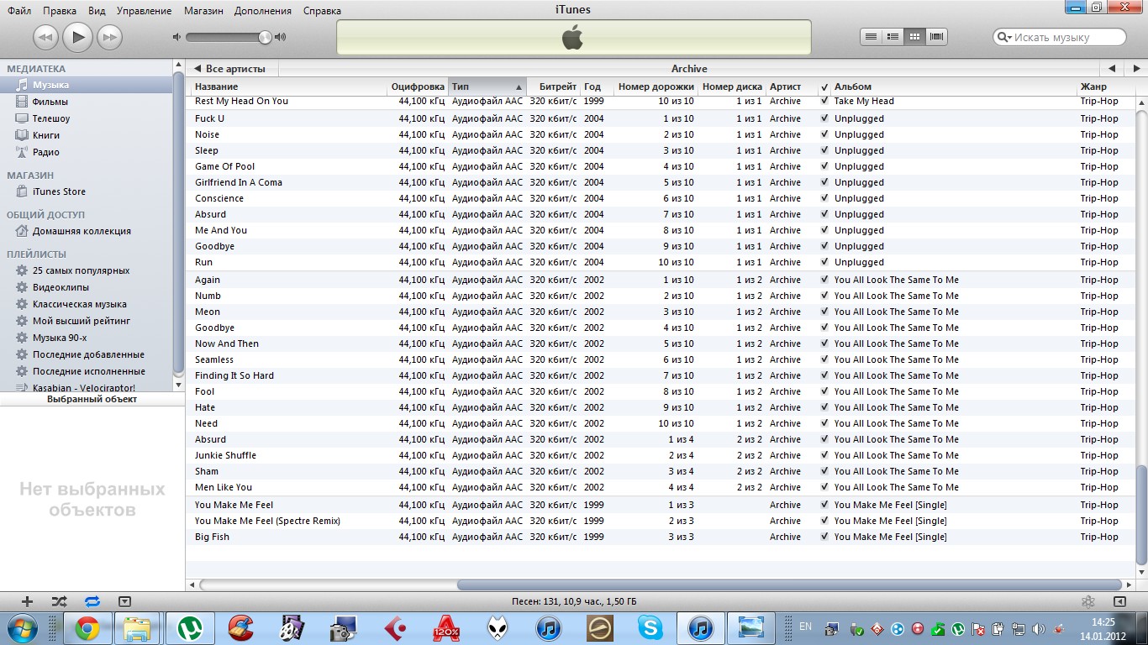Add a new playlist with plus button
This screenshot has height=645, width=1148.
[x=27, y=601]
